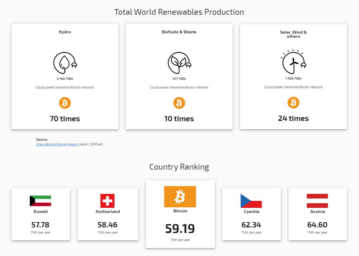Click the "577 TWh" value
Image resolution: width=359 pixels, height=256 pixels.
tap(179, 79)
